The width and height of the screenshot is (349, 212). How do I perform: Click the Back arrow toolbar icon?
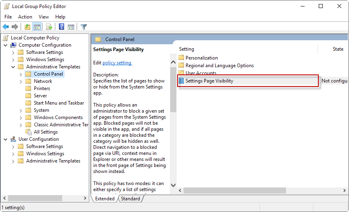coord(6,27)
